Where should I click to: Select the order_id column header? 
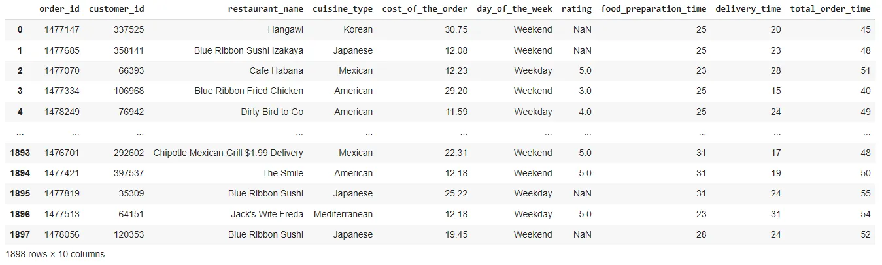pos(59,9)
